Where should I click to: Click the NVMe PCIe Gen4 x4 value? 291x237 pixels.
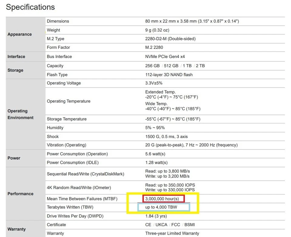(165, 57)
